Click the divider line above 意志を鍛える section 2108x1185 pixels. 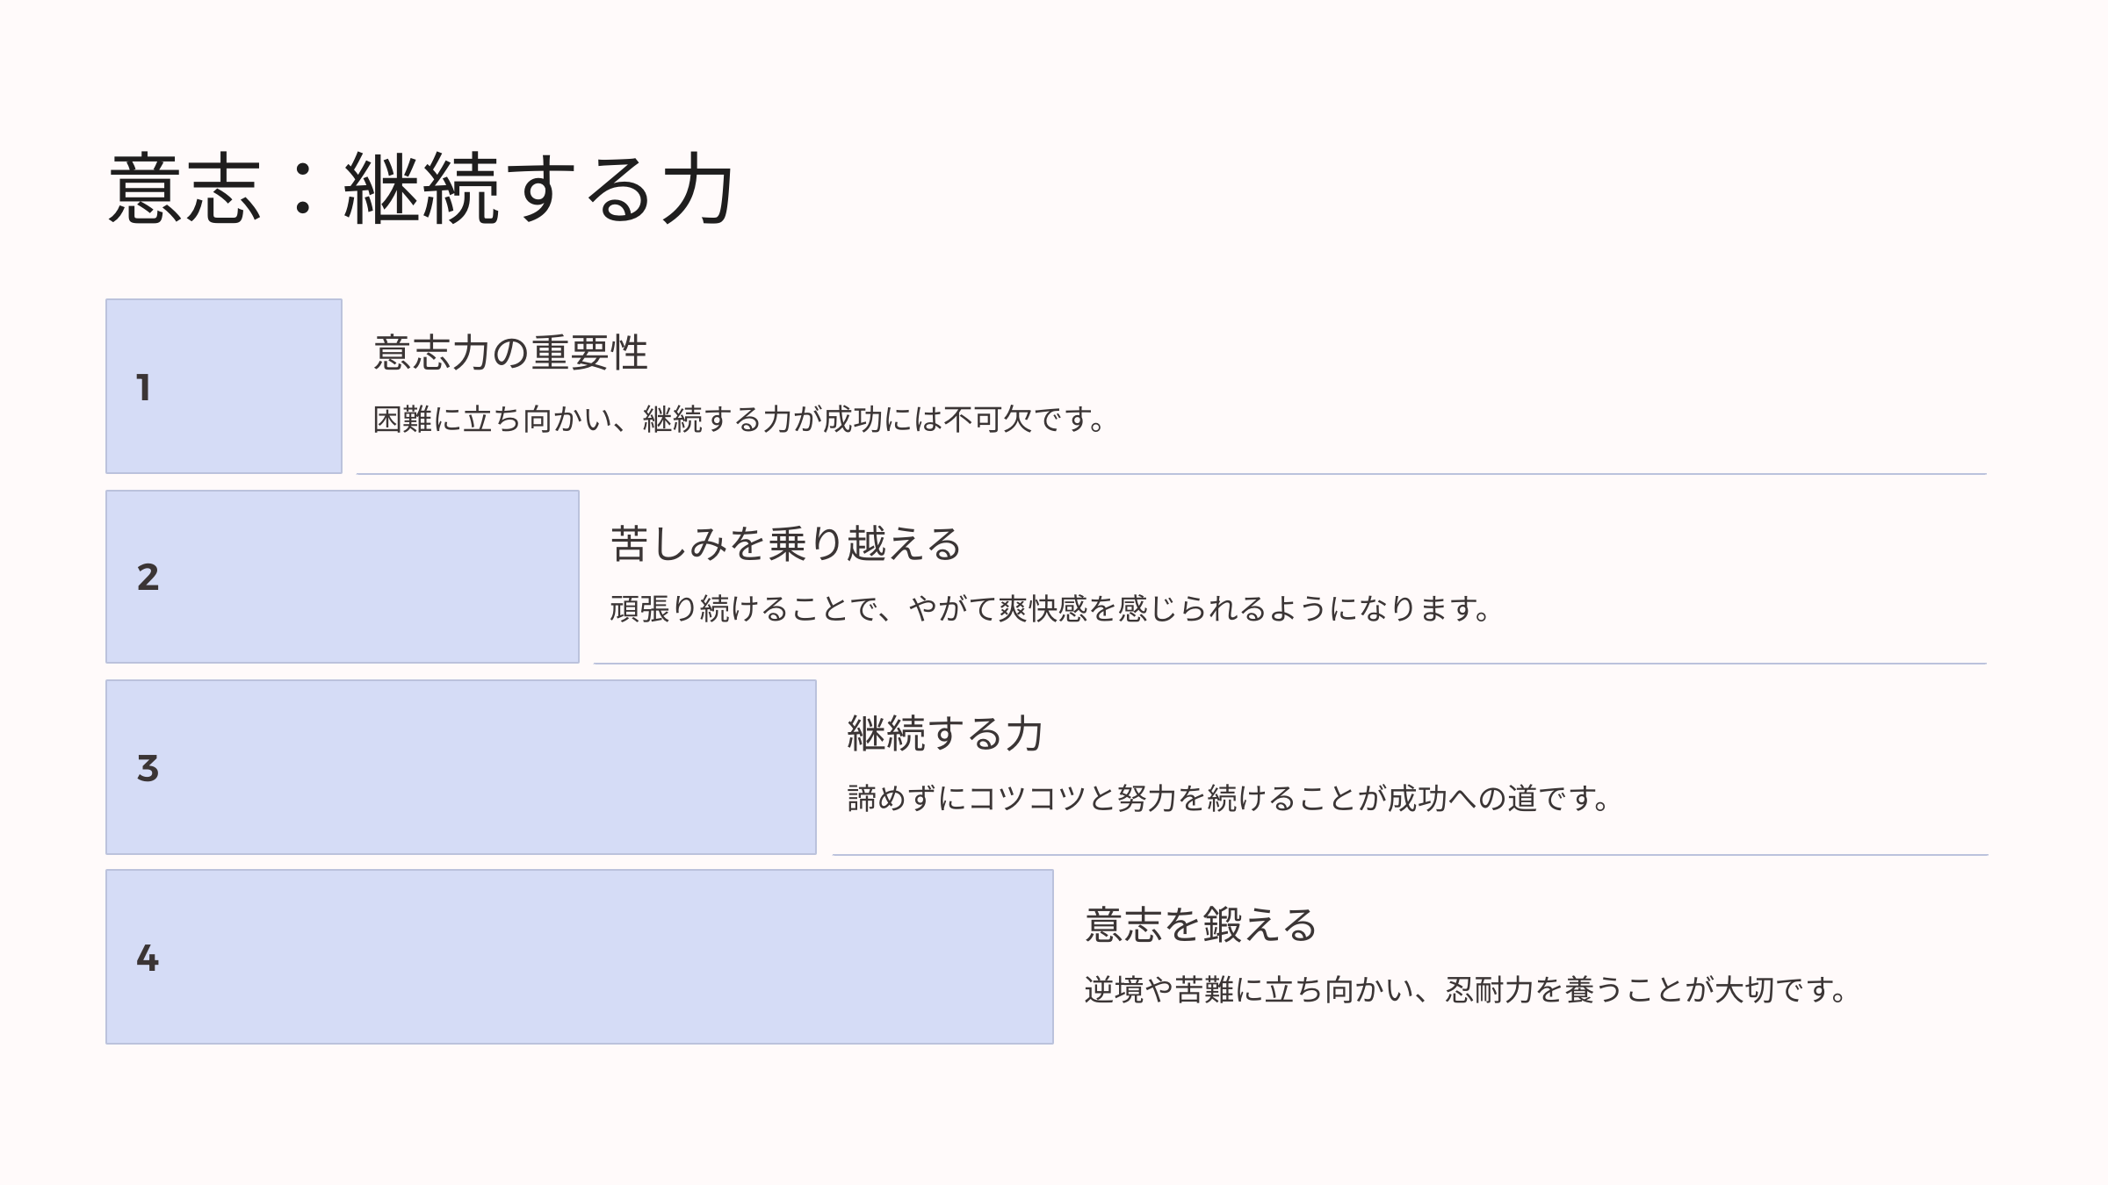point(1410,854)
